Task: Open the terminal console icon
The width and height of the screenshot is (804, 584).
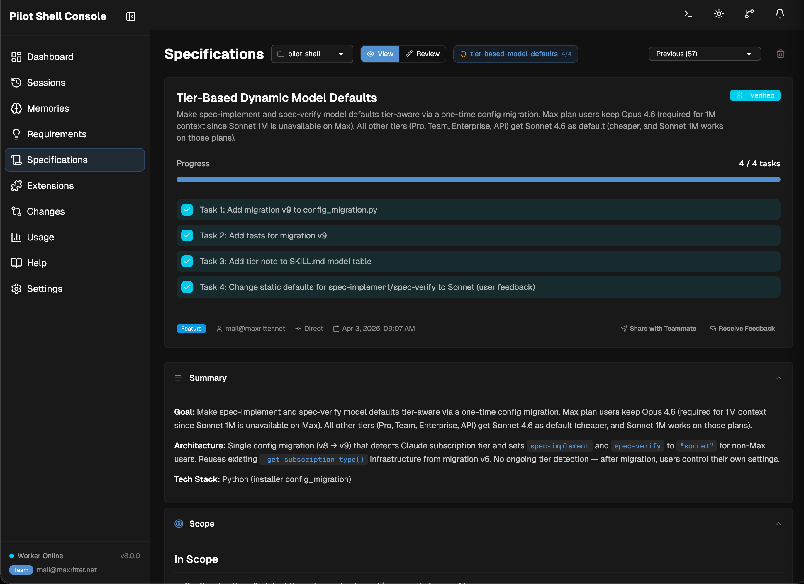Action: tap(688, 14)
